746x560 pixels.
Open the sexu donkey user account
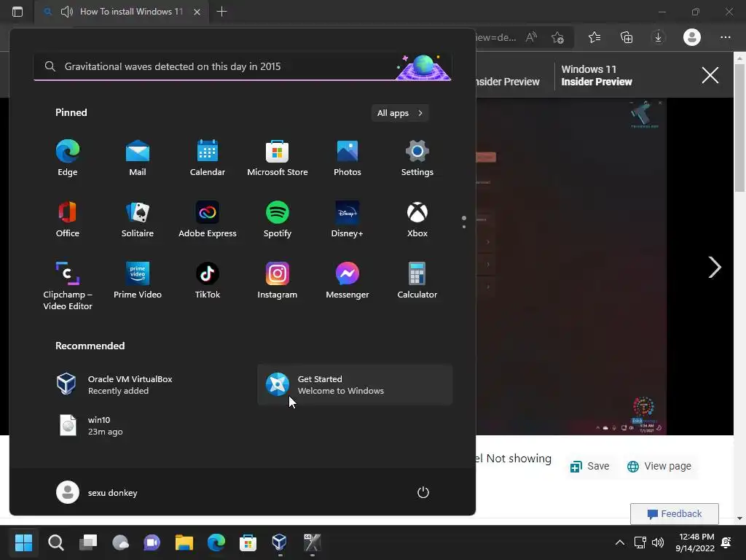(97, 492)
